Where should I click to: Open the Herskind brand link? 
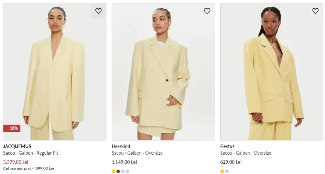121,146
